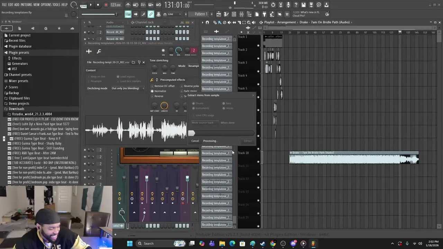Click the render/export download icon
Screen dimensions: 443x249
326,5
